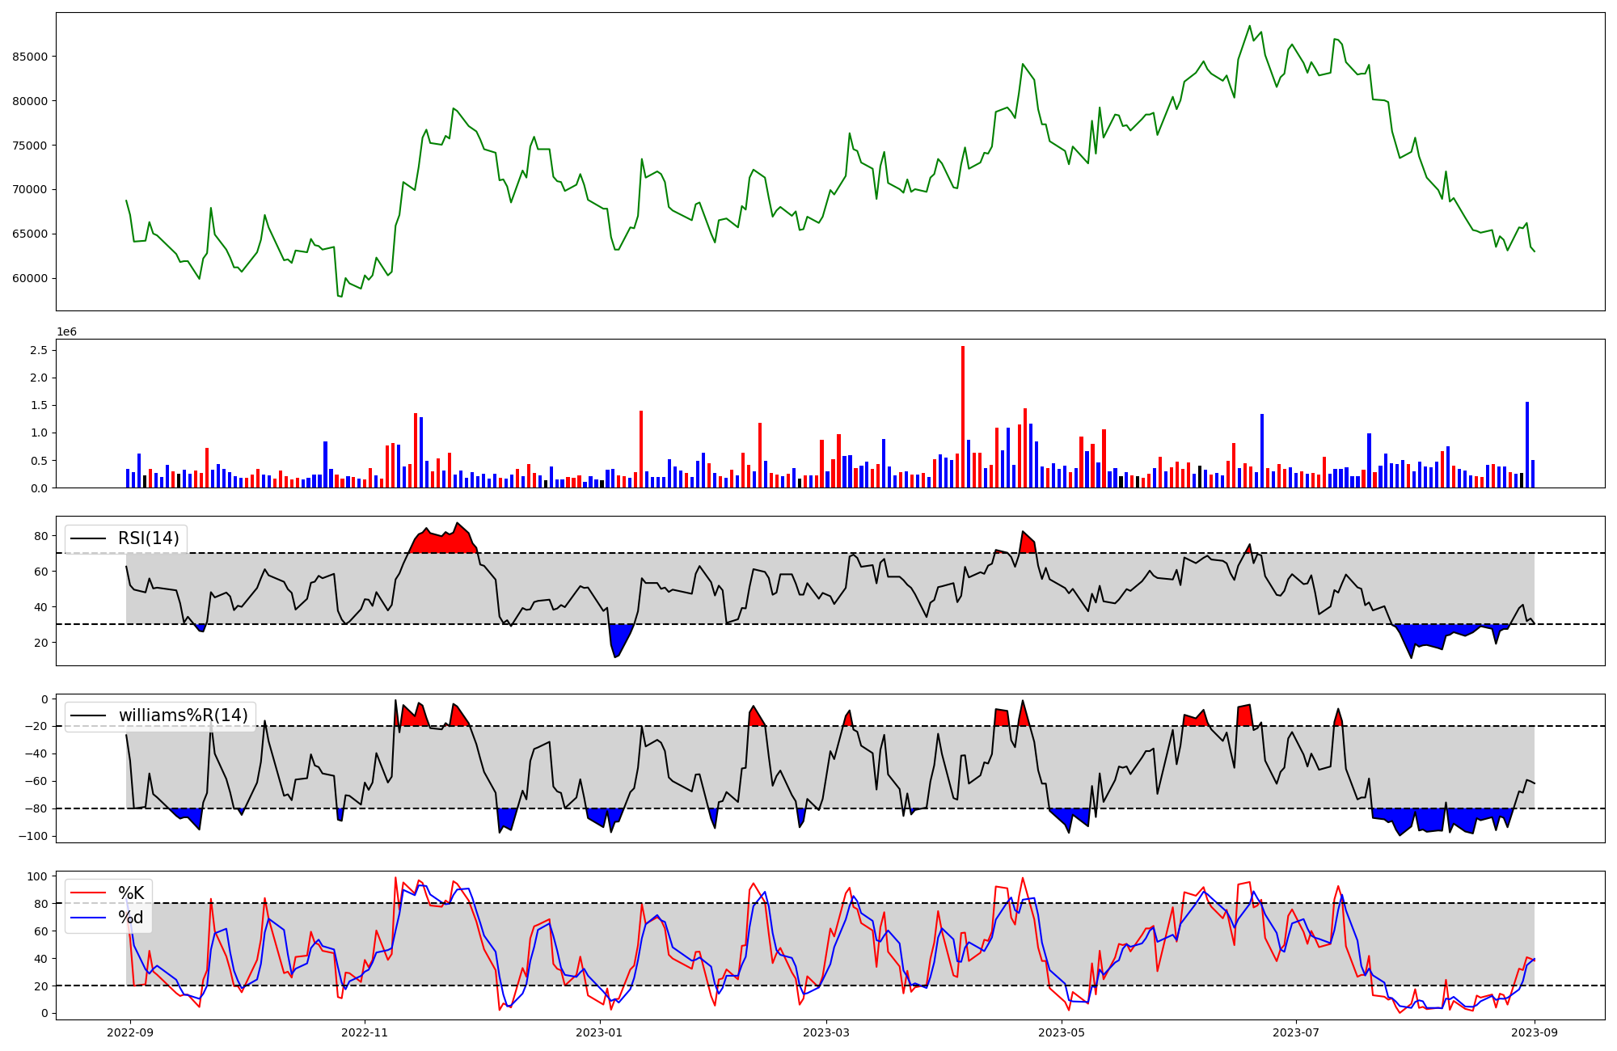Image resolution: width=1617 pixels, height=1051 pixels.
Task: Click the 85000 price axis tick label
Action: point(30,57)
